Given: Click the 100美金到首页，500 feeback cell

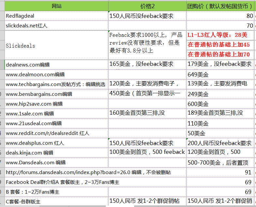Looking at the screenshot, I should [147, 153].
